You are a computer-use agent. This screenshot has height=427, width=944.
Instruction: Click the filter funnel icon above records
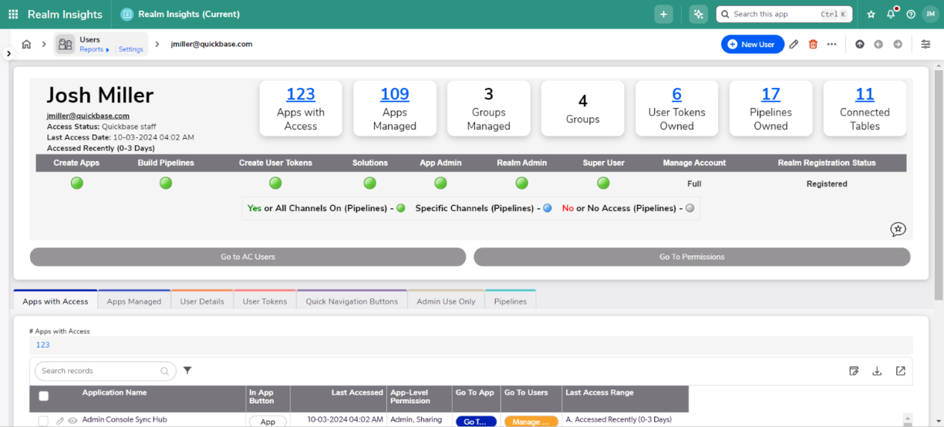pos(187,370)
